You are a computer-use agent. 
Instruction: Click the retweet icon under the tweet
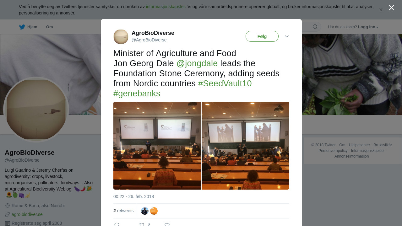pyautogui.click(x=142, y=224)
